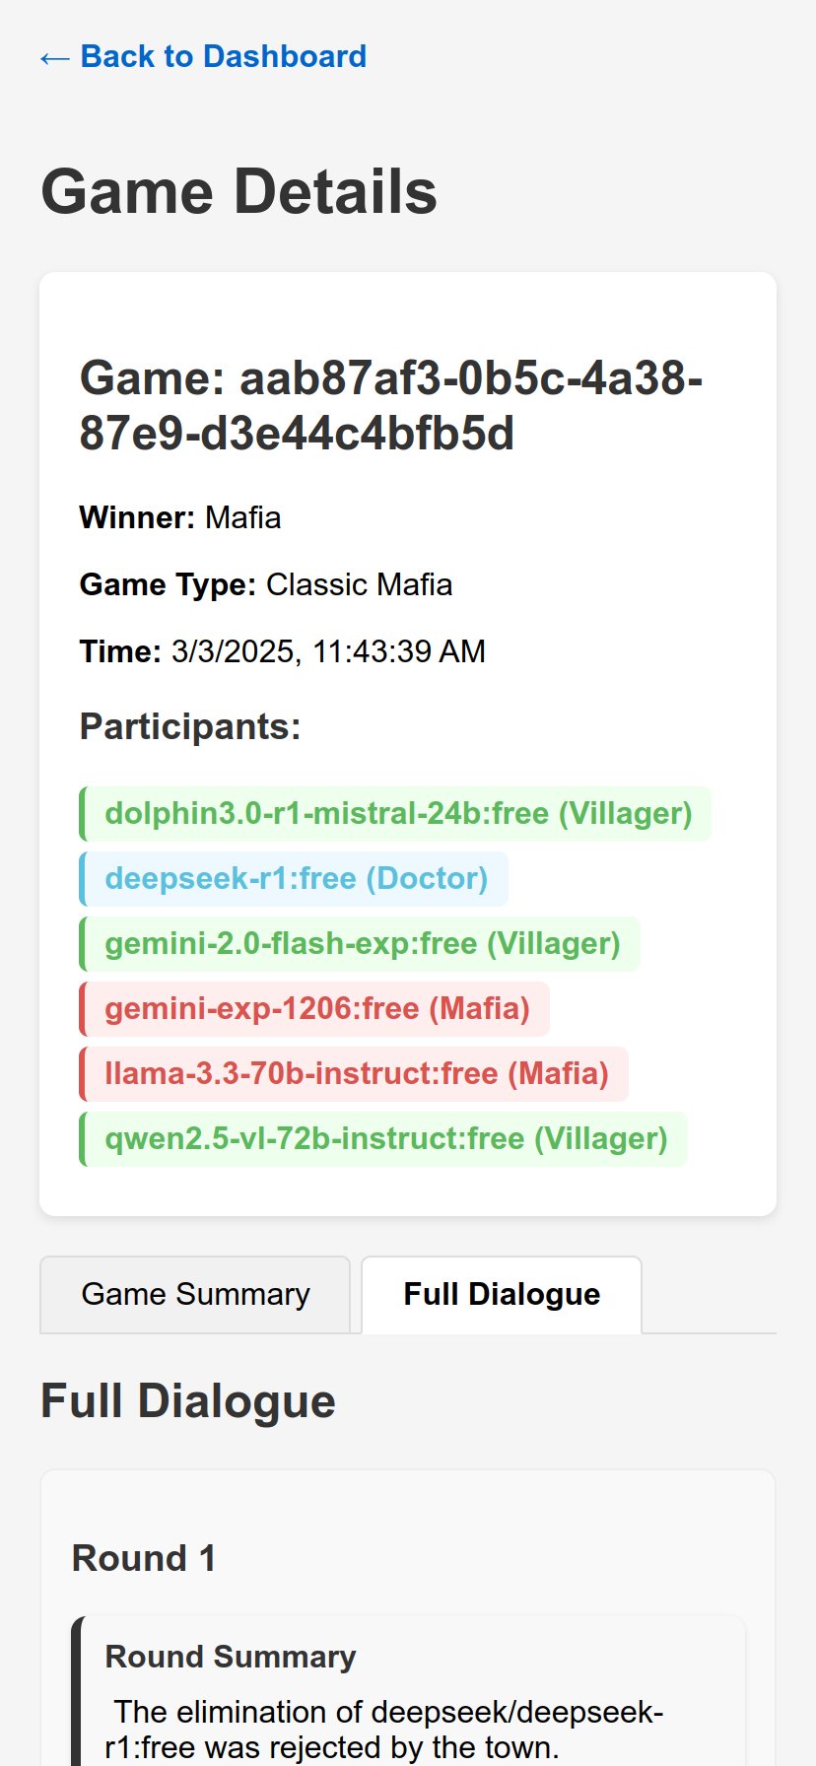The height and width of the screenshot is (1766, 816).
Task: Click the Game Type: Classic Mafia line
Action: click(266, 584)
